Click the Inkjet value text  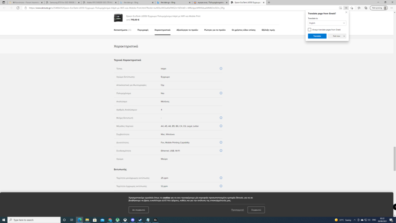pos(164,69)
